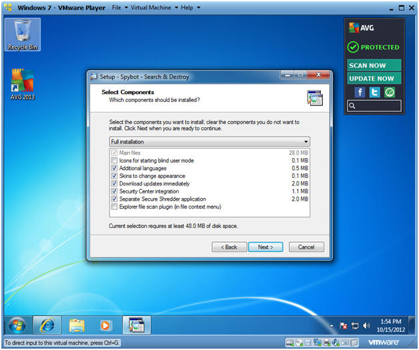Uncheck Security Center integration
The width and height of the screenshot is (419, 350).
[x=114, y=191]
